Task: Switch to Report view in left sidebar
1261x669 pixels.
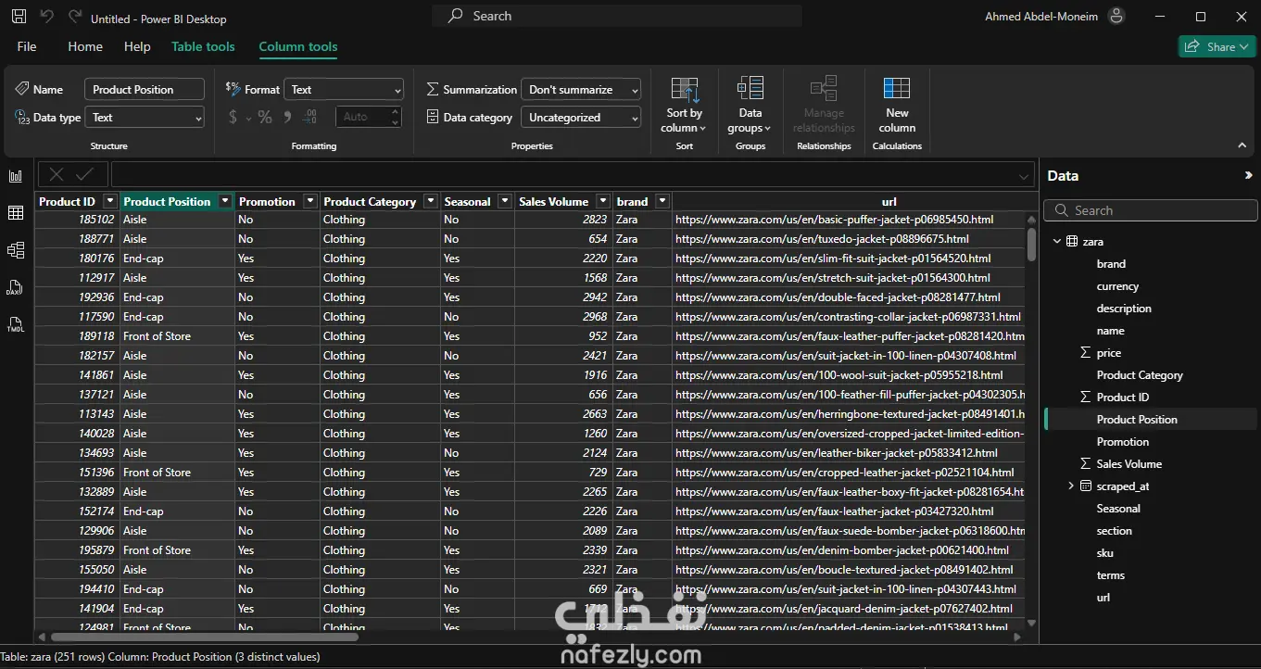Action: (16, 176)
